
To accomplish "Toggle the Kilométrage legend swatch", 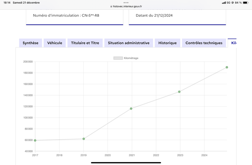I will click(118, 58).
